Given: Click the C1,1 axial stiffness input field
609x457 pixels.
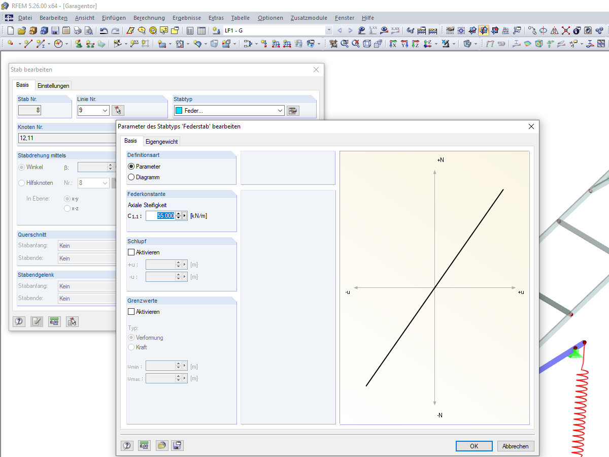Looking at the screenshot, I should [x=160, y=216].
